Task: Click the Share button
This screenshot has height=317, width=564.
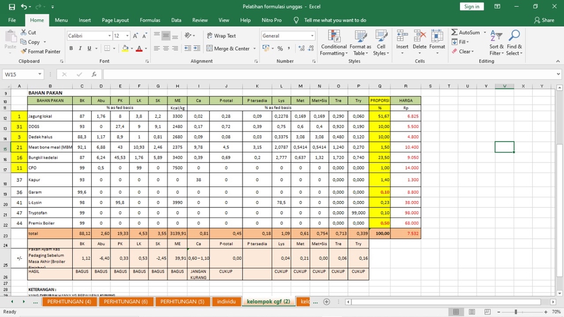Action: tap(544, 20)
